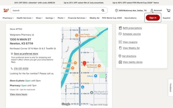The image size is (173, 108).
Task: Click the 1300 N MAIN ST address heading
Action: click(21, 39)
